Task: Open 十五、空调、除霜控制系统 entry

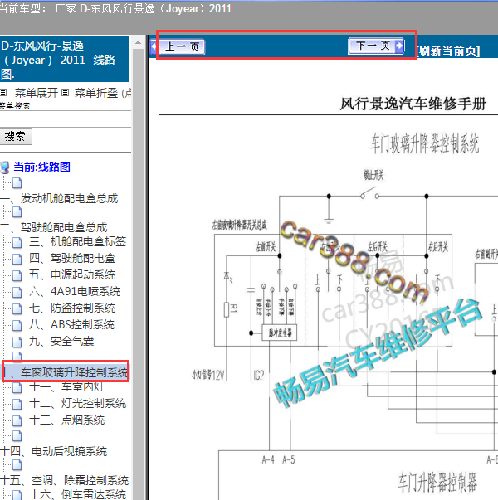Action: (x=65, y=480)
